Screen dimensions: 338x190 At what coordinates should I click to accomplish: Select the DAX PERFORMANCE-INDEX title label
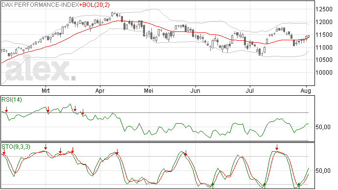click(x=40, y=5)
